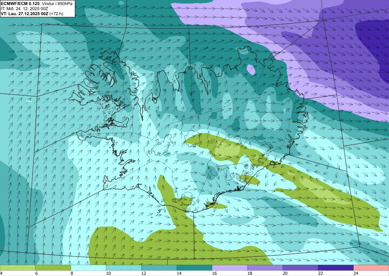This screenshot has width=389, height=276.
Task: Click the legend value label '12'
Action: [144, 274]
